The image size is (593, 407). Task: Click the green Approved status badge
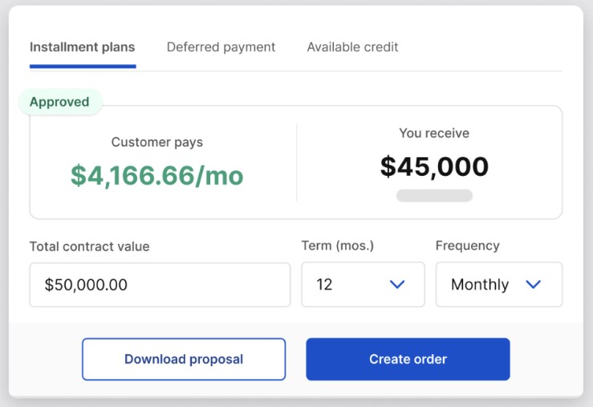pos(59,102)
